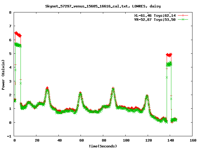The height and width of the screenshot is (149, 199).
Task: Click the y-axis tick label 8
Action: click(10, 12)
